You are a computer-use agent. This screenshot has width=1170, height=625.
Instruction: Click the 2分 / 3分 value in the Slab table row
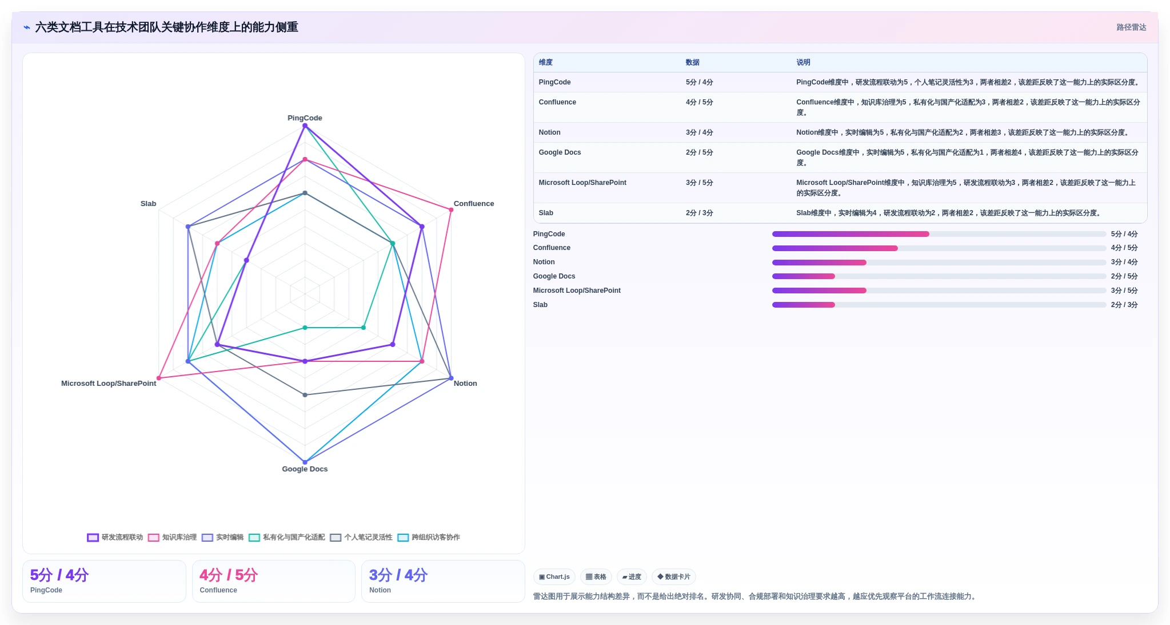[x=700, y=213]
